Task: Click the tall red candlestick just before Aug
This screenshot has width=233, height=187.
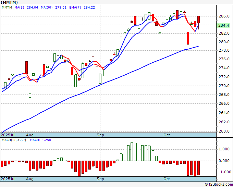Action: coord(26,67)
